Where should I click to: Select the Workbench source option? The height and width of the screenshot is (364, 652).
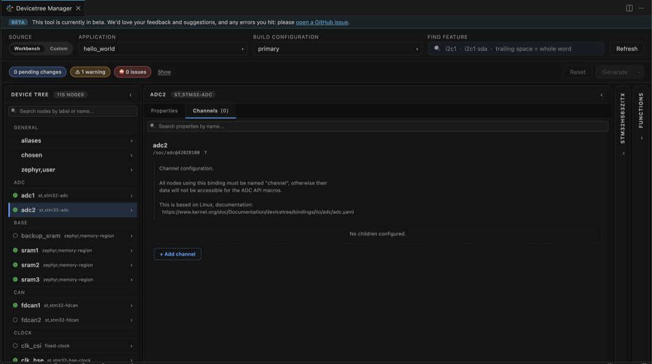[27, 49]
